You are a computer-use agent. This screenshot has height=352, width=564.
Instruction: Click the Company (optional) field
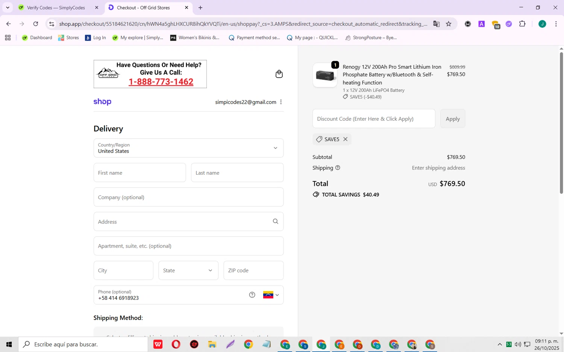[x=188, y=197]
